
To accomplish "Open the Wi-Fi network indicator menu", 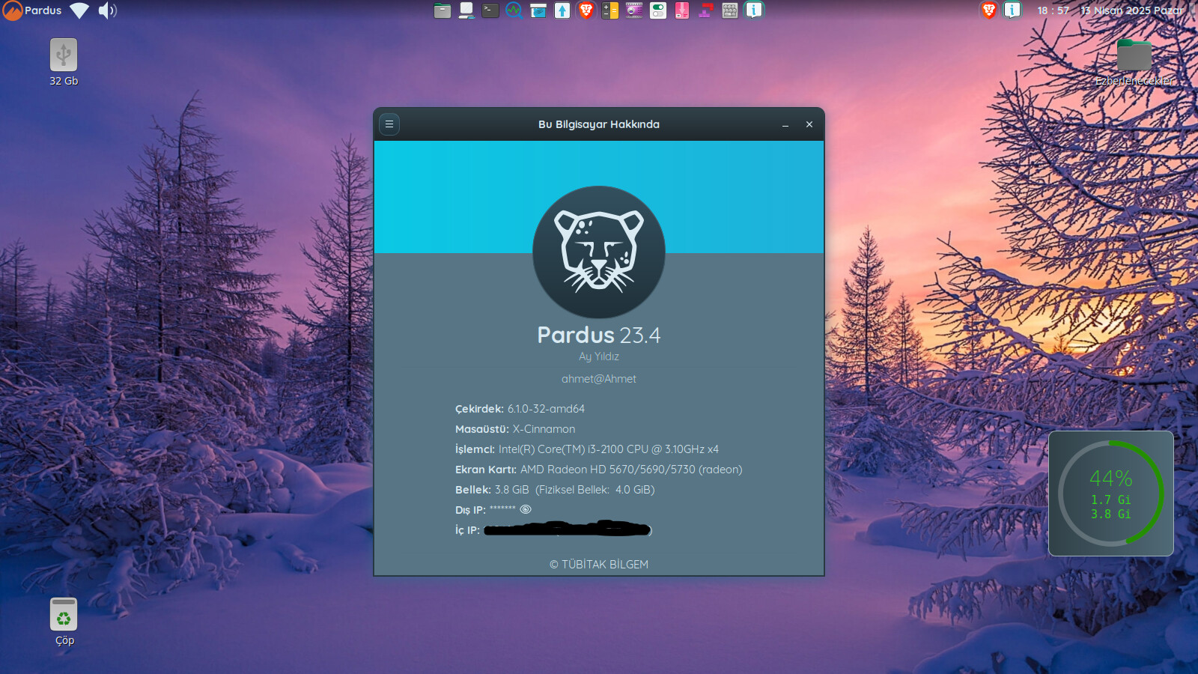I will click(x=79, y=10).
